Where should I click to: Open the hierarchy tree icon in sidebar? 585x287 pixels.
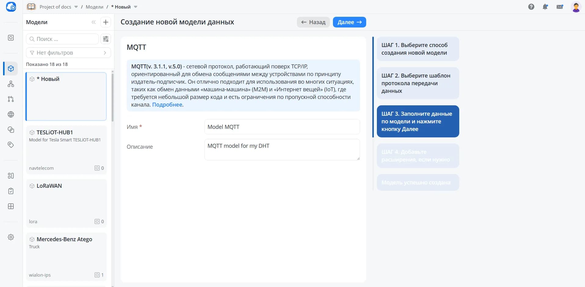click(11, 84)
